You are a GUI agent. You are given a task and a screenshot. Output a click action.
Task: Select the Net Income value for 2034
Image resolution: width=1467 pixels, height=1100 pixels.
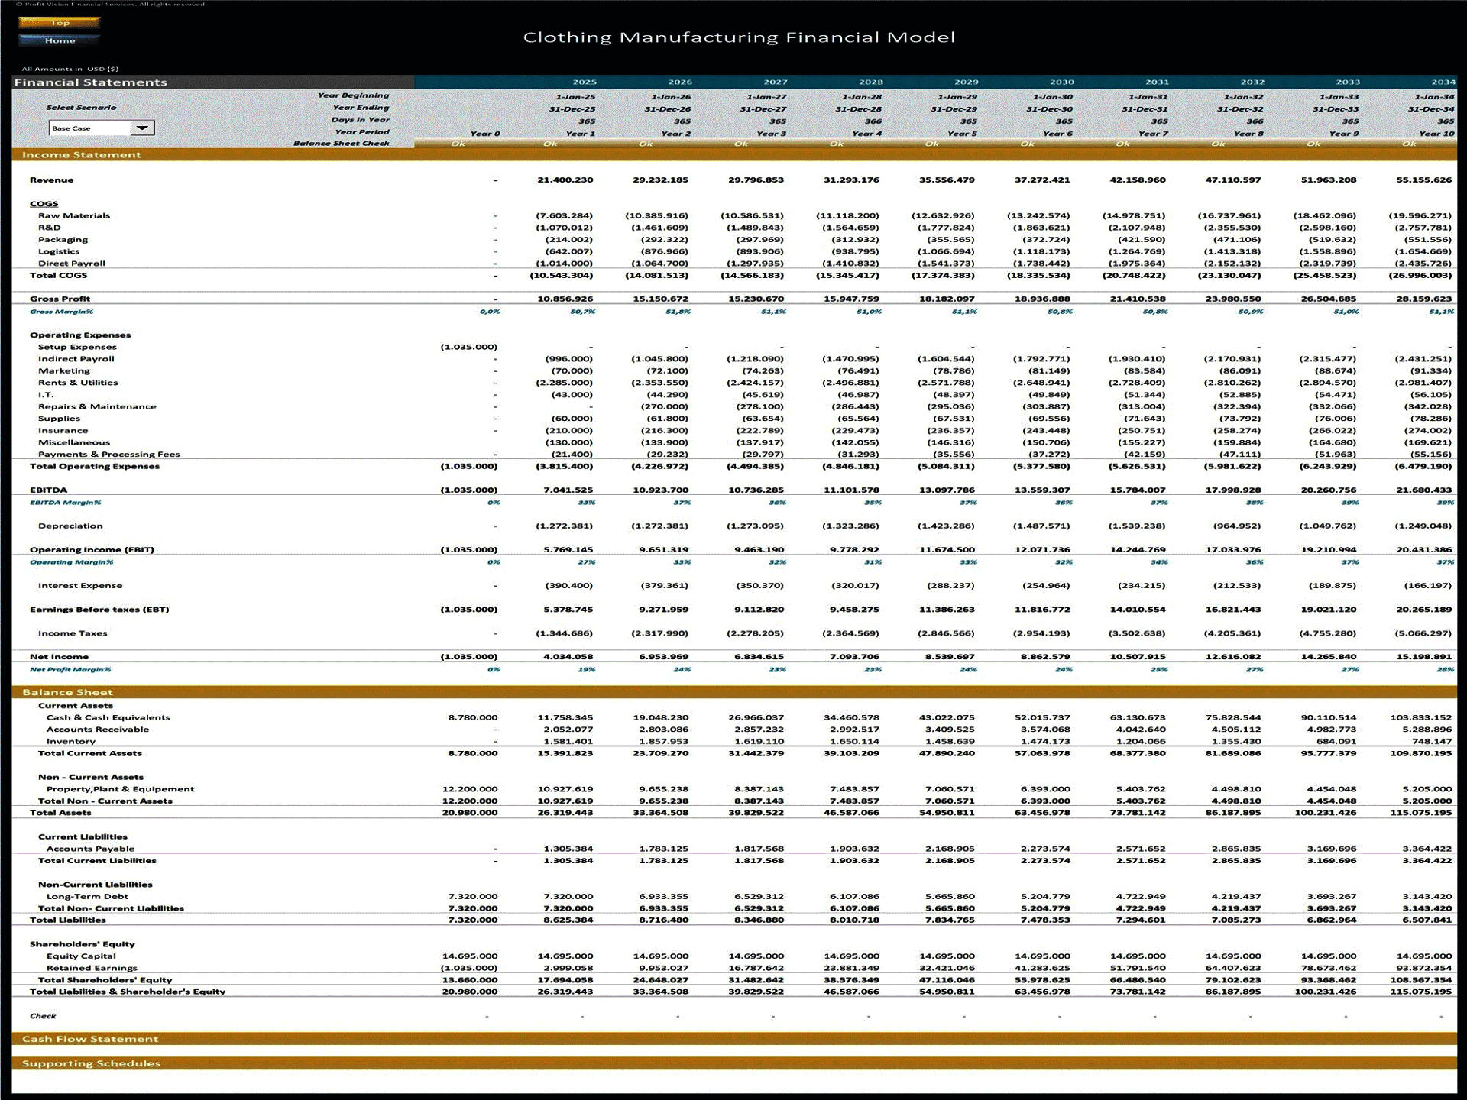1425,656
